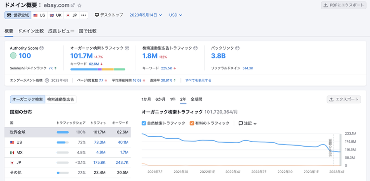Open 514.3K referral domains link
Viewport: 370px width, 181px height.
point(248,68)
